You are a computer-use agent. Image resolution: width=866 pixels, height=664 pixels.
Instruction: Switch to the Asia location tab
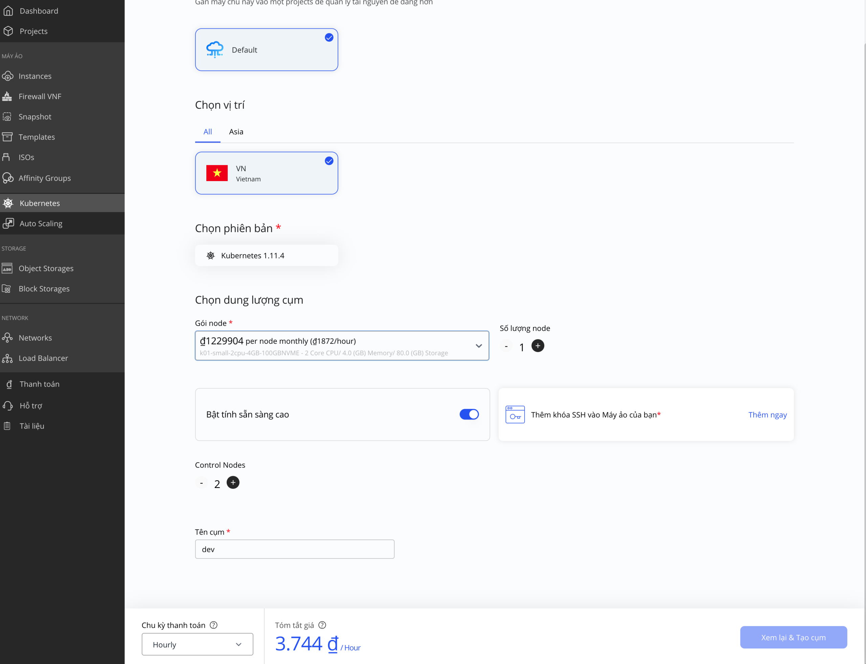pos(236,132)
